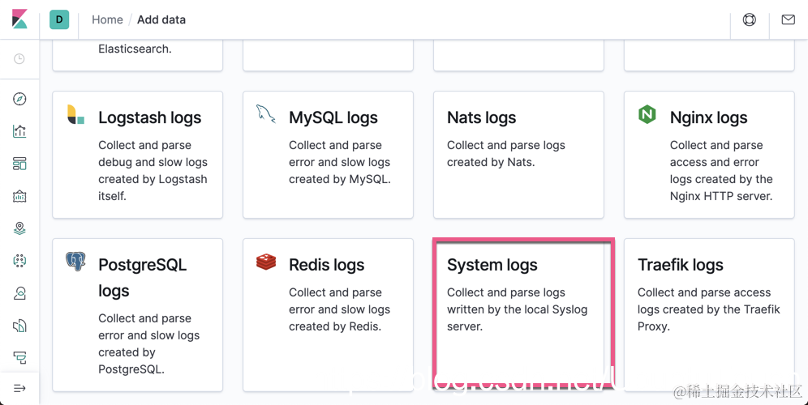808x405 pixels.
Task: Open APM in the sidebar
Action: (x=19, y=358)
